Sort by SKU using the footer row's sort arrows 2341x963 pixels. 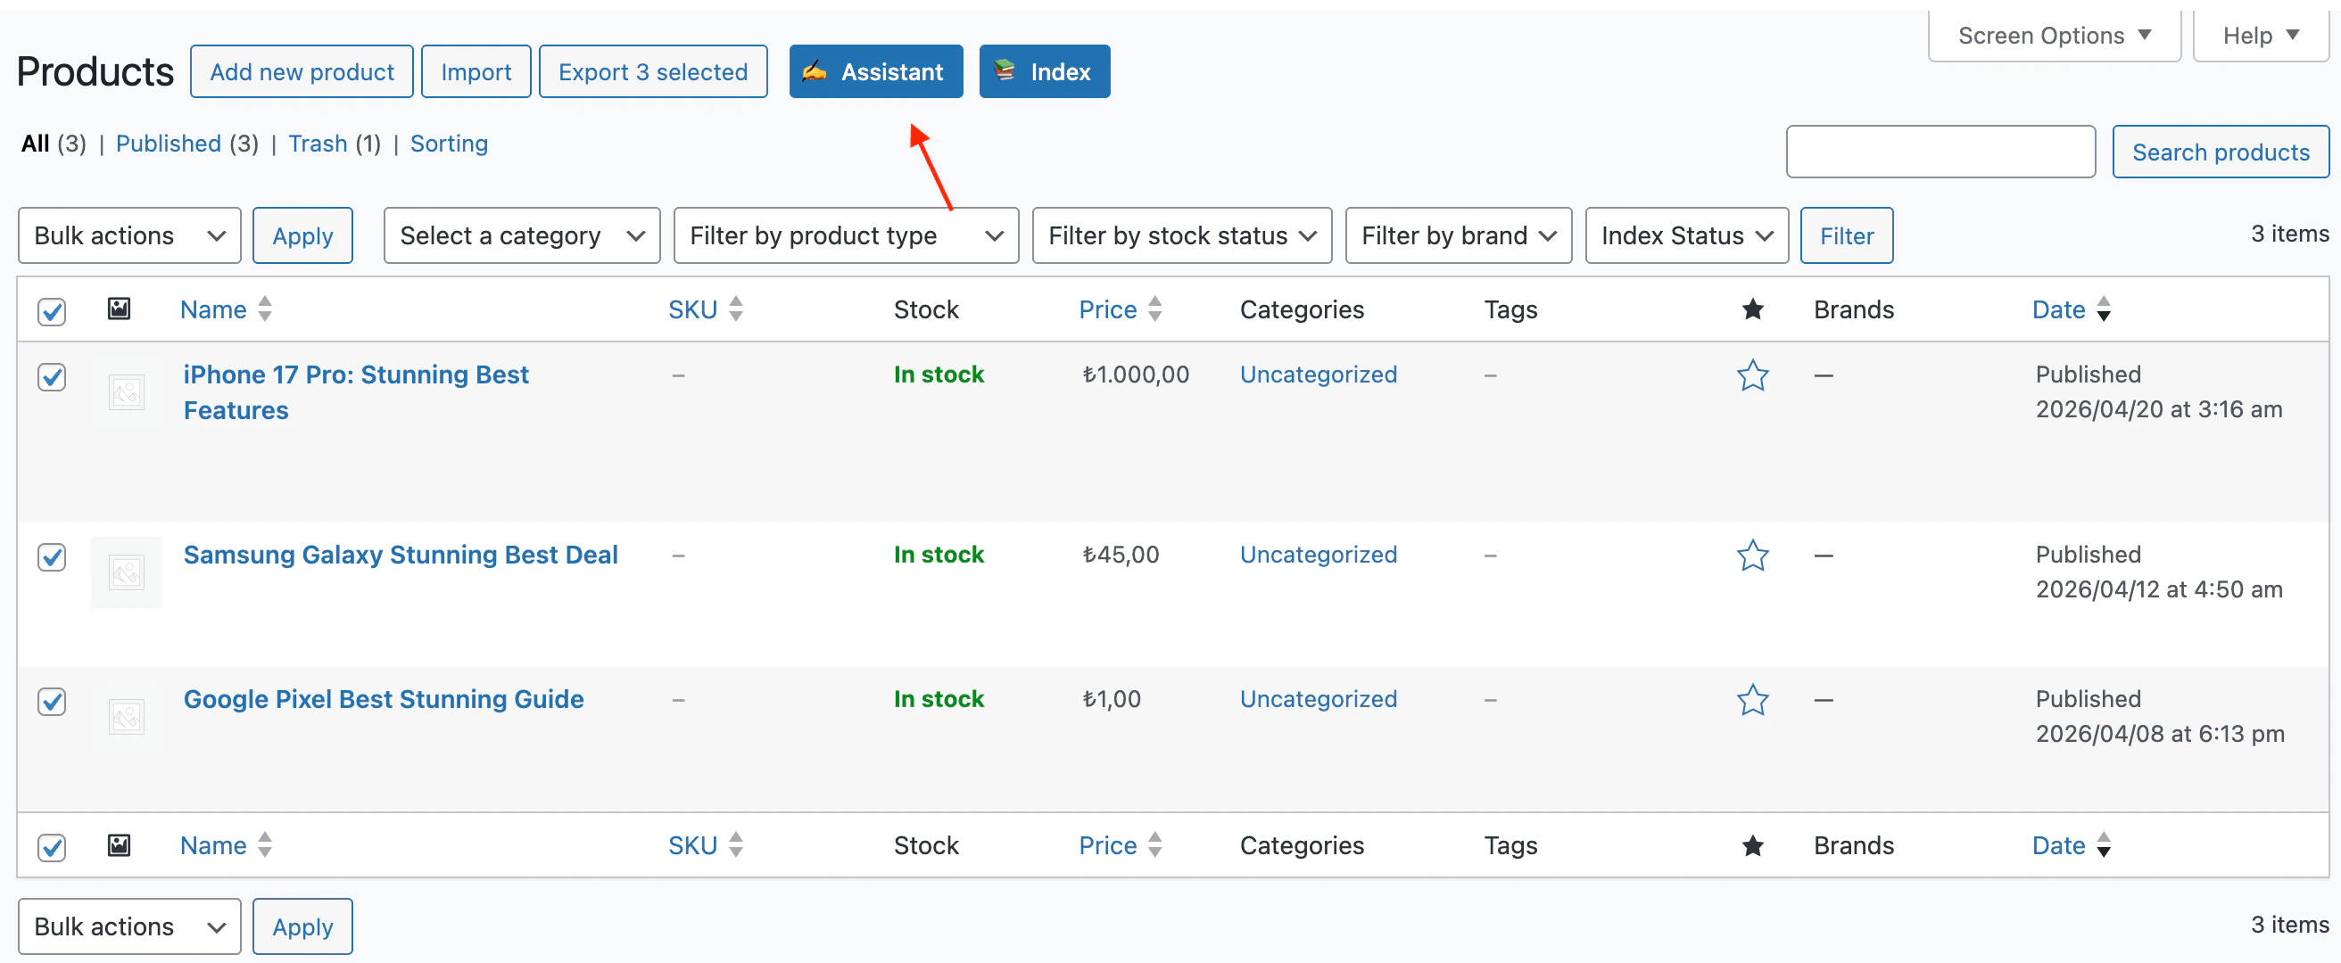(x=736, y=845)
